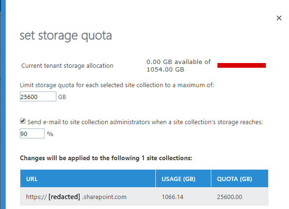Toggle the send e-mail to administrators checkbox
Viewport: 289px width, 209px height.
tap(23, 121)
